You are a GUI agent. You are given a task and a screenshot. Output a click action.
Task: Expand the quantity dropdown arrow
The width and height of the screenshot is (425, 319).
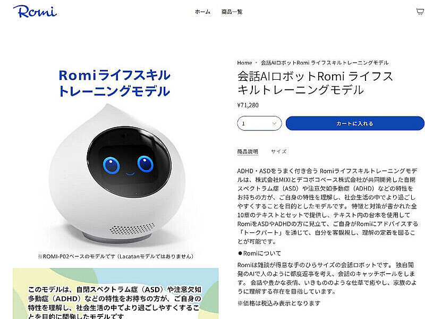pos(274,123)
